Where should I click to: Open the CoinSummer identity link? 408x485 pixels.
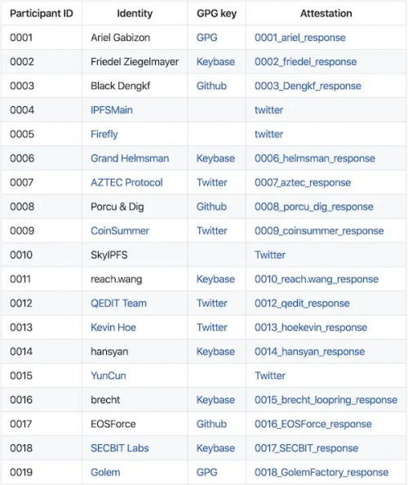120,231
